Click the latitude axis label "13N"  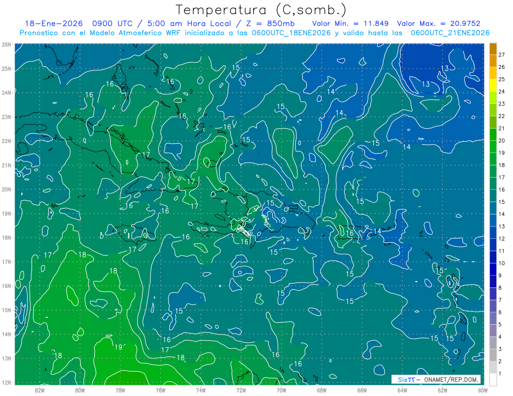(6, 358)
